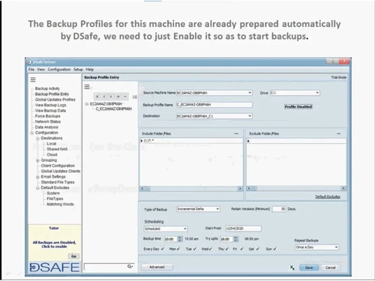Toggle the Every Day checkmark
This screenshot has height=281, width=375.
pos(163,249)
